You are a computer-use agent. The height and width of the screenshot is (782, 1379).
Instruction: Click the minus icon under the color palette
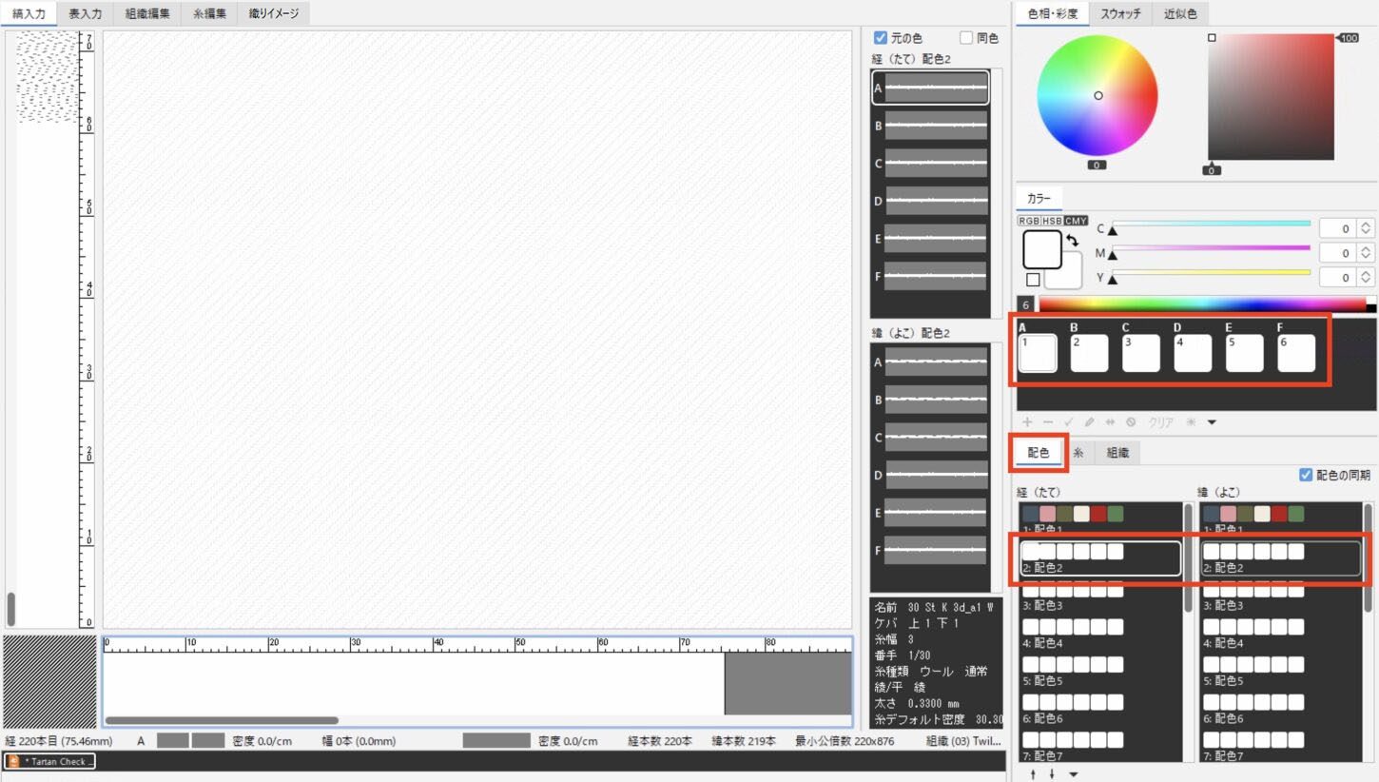click(1048, 422)
